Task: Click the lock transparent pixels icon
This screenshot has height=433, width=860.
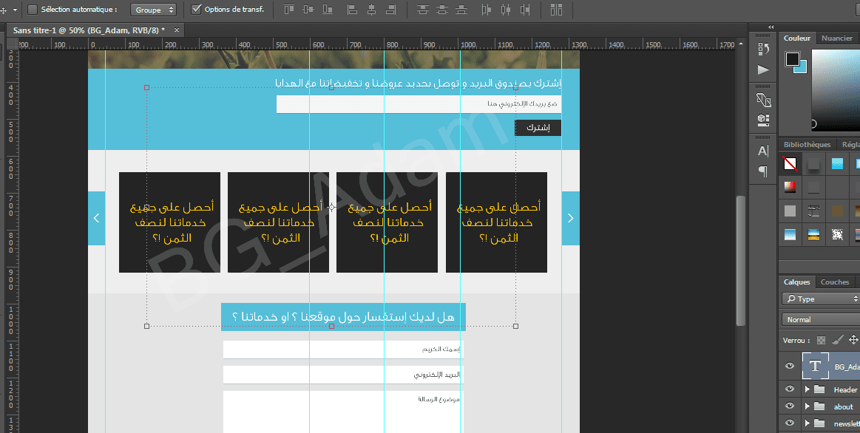Action: click(x=820, y=341)
